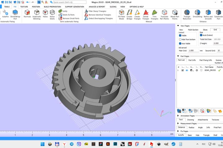This screenshot has width=223, height=148.
Task: Select the Normals fixing tool
Action: (x=27, y=14)
